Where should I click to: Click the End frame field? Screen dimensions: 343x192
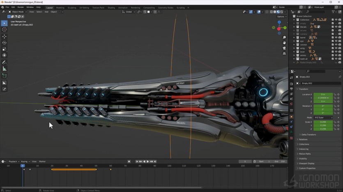pyautogui.click(x=280, y=161)
